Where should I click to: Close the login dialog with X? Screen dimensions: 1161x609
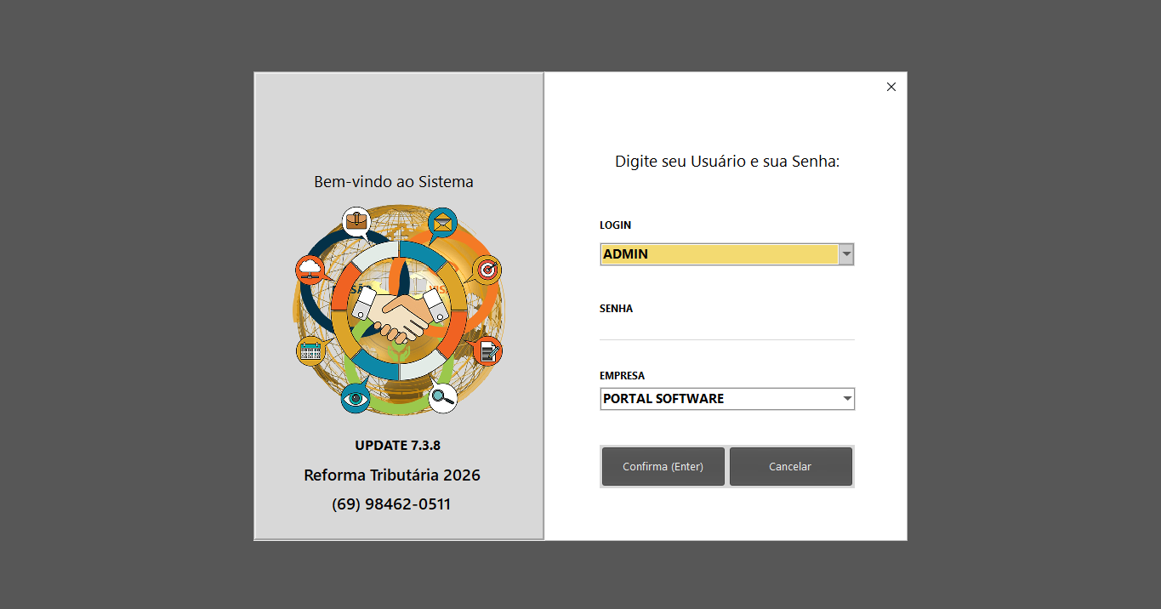[x=891, y=87]
